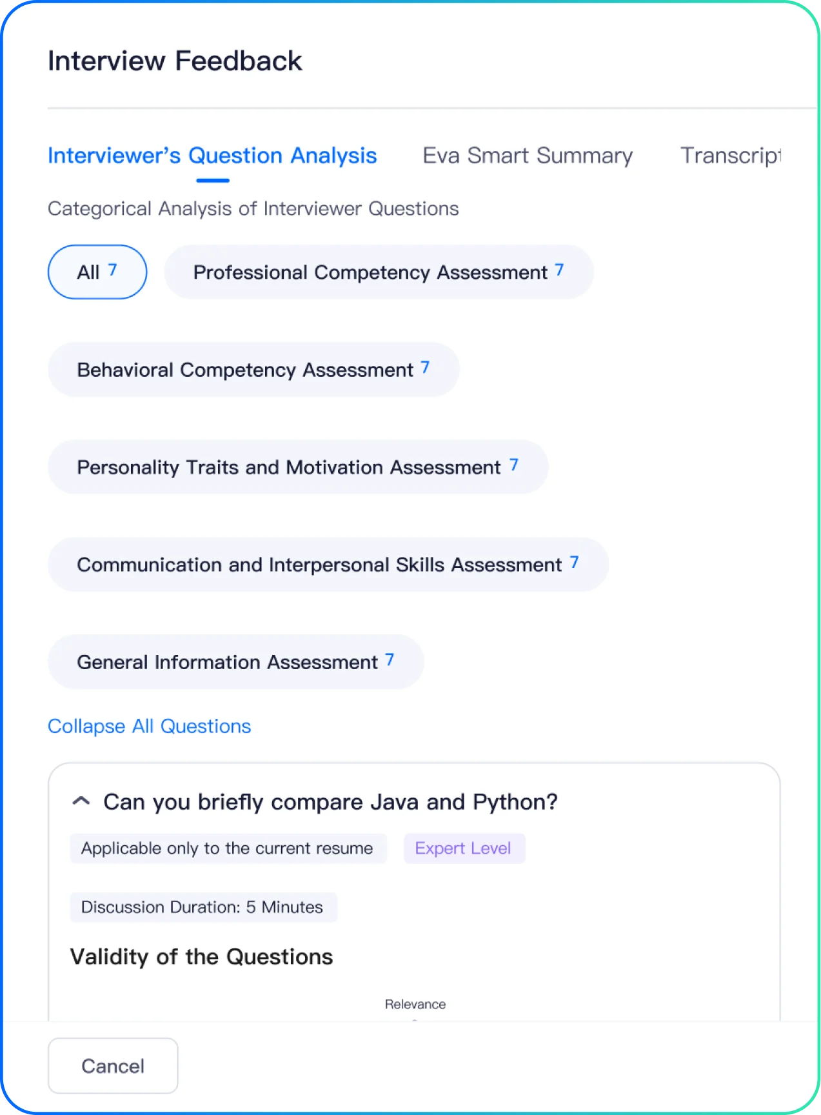Select the All questions filter chip
The width and height of the screenshot is (821, 1115).
tap(97, 272)
